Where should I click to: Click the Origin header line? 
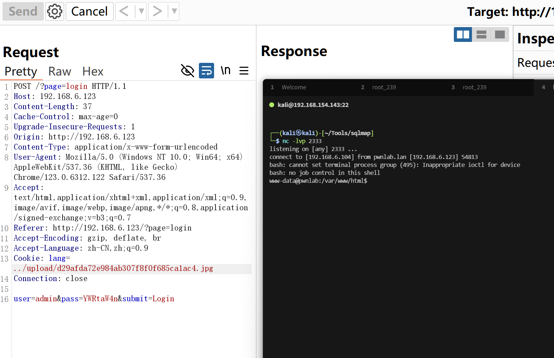tap(74, 137)
